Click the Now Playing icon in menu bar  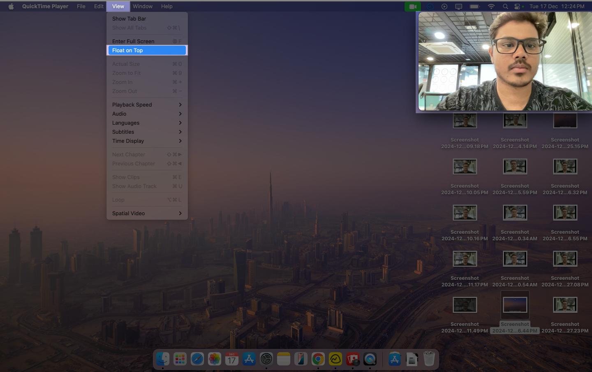click(444, 7)
